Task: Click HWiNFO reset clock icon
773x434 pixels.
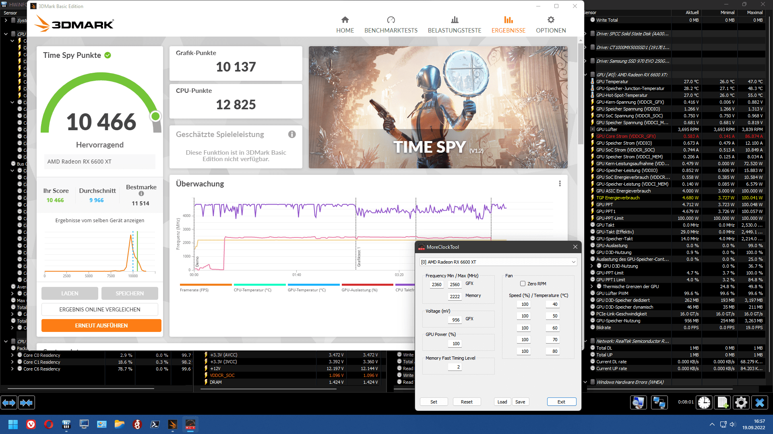Action: [704, 402]
